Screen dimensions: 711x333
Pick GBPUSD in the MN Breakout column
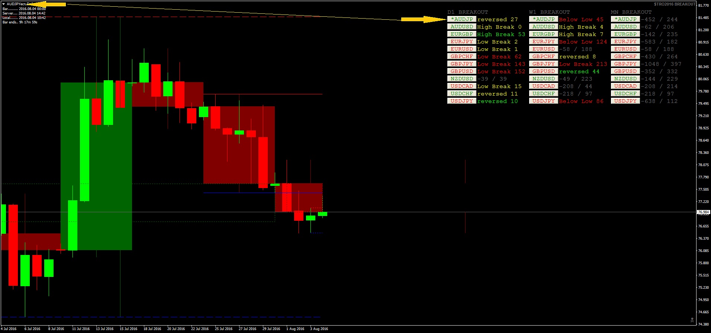[x=625, y=71]
